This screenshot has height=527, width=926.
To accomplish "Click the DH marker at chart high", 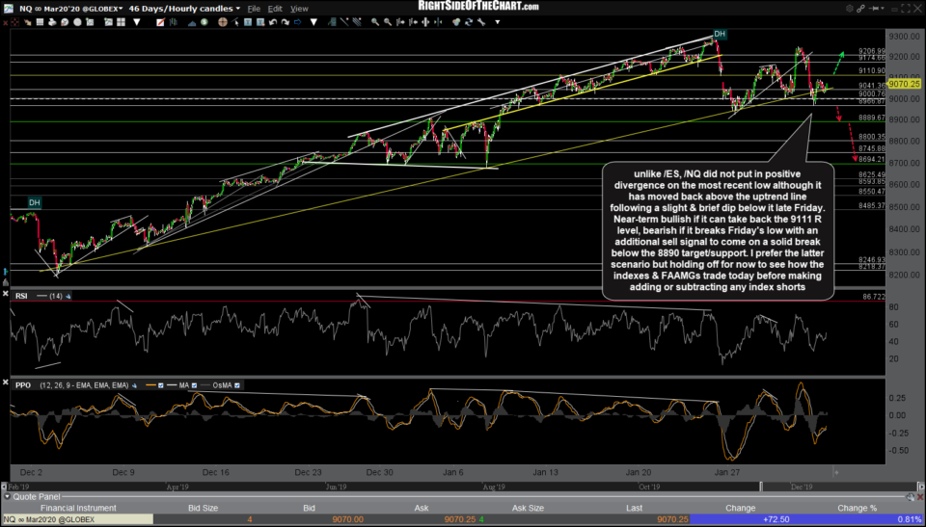I will 719,35.
